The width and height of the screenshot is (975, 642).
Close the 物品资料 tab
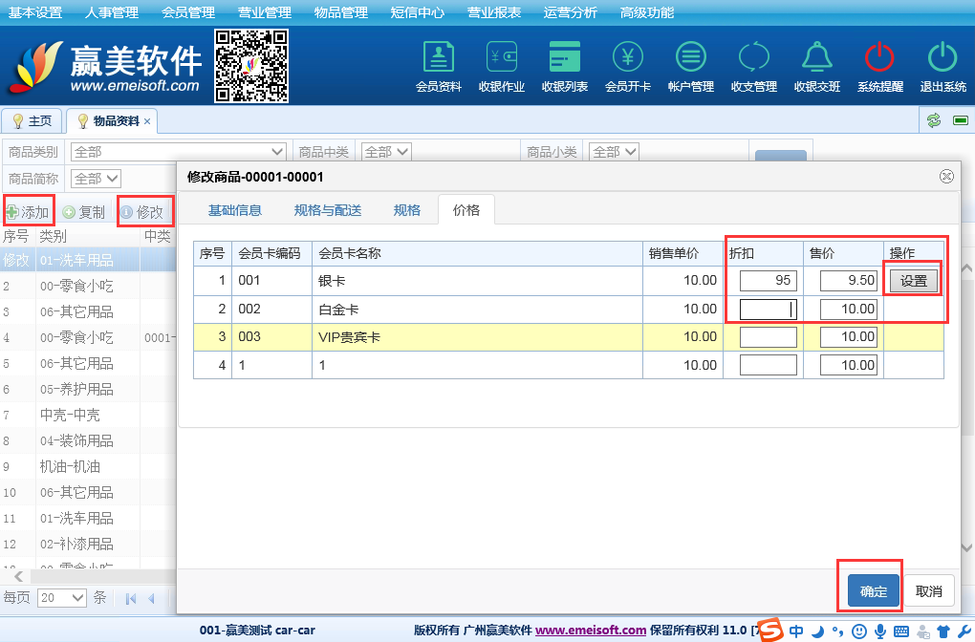(146, 121)
